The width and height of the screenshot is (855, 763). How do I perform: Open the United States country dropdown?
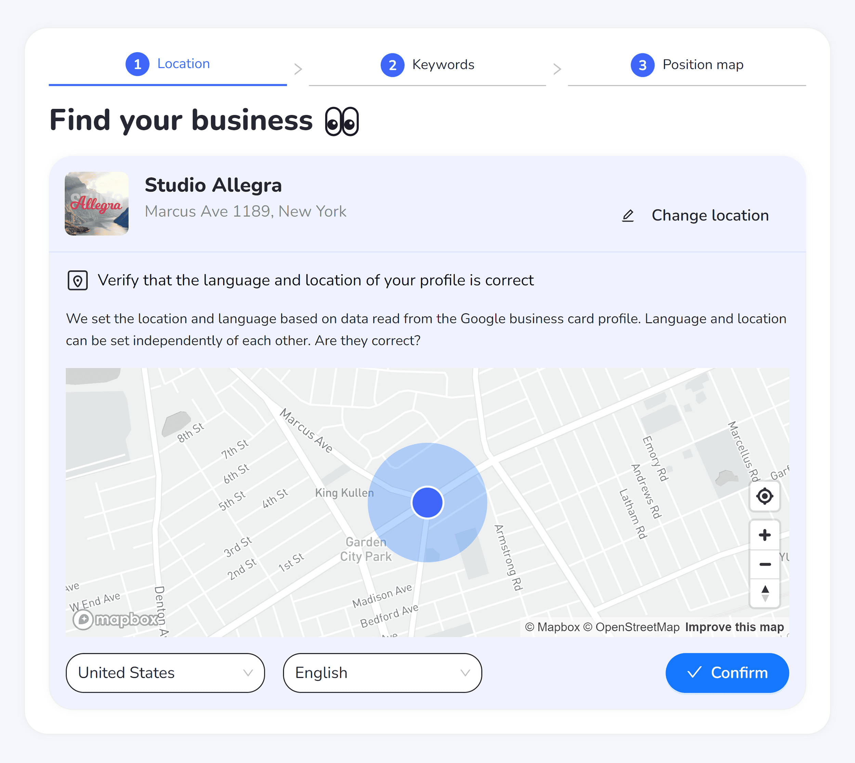pyautogui.click(x=165, y=672)
